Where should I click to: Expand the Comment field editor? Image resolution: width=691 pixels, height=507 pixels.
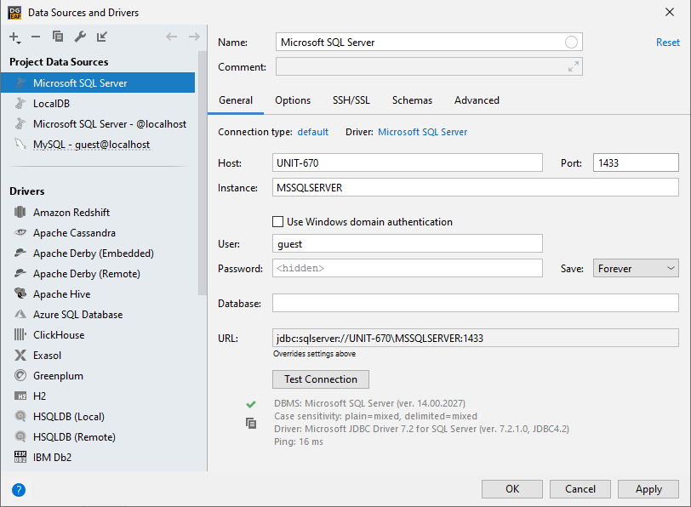pos(574,66)
